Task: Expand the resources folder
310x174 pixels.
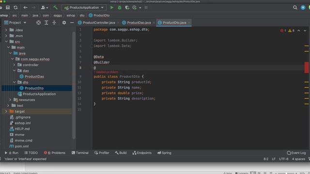Action: pyautogui.click(x=10, y=100)
